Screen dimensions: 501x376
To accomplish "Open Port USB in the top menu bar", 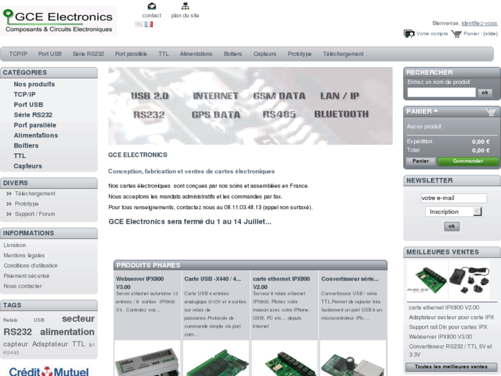I will [50, 54].
